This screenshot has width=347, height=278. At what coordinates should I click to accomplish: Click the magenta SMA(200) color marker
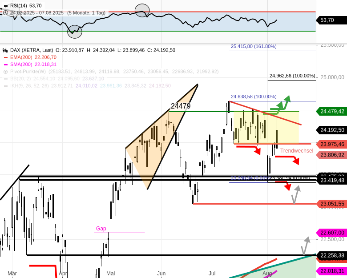[x=6, y=64]
